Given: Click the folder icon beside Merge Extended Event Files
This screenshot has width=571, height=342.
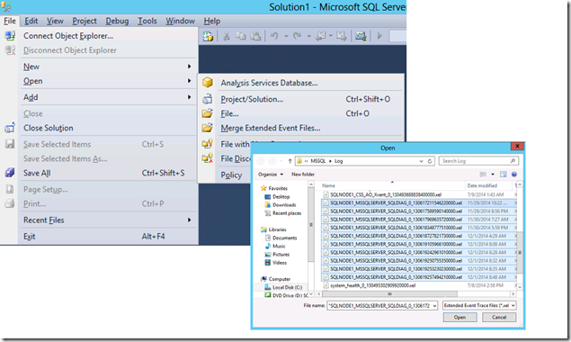Looking at the screenshot, I should click(x=208, y=128).
